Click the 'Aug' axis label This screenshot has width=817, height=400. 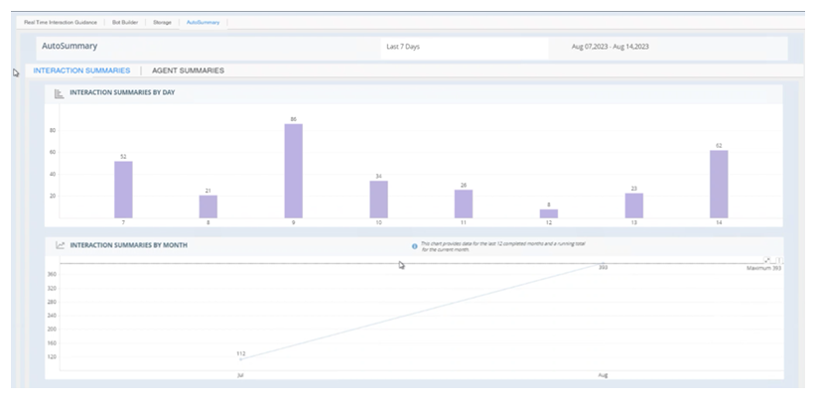(603, 375)
